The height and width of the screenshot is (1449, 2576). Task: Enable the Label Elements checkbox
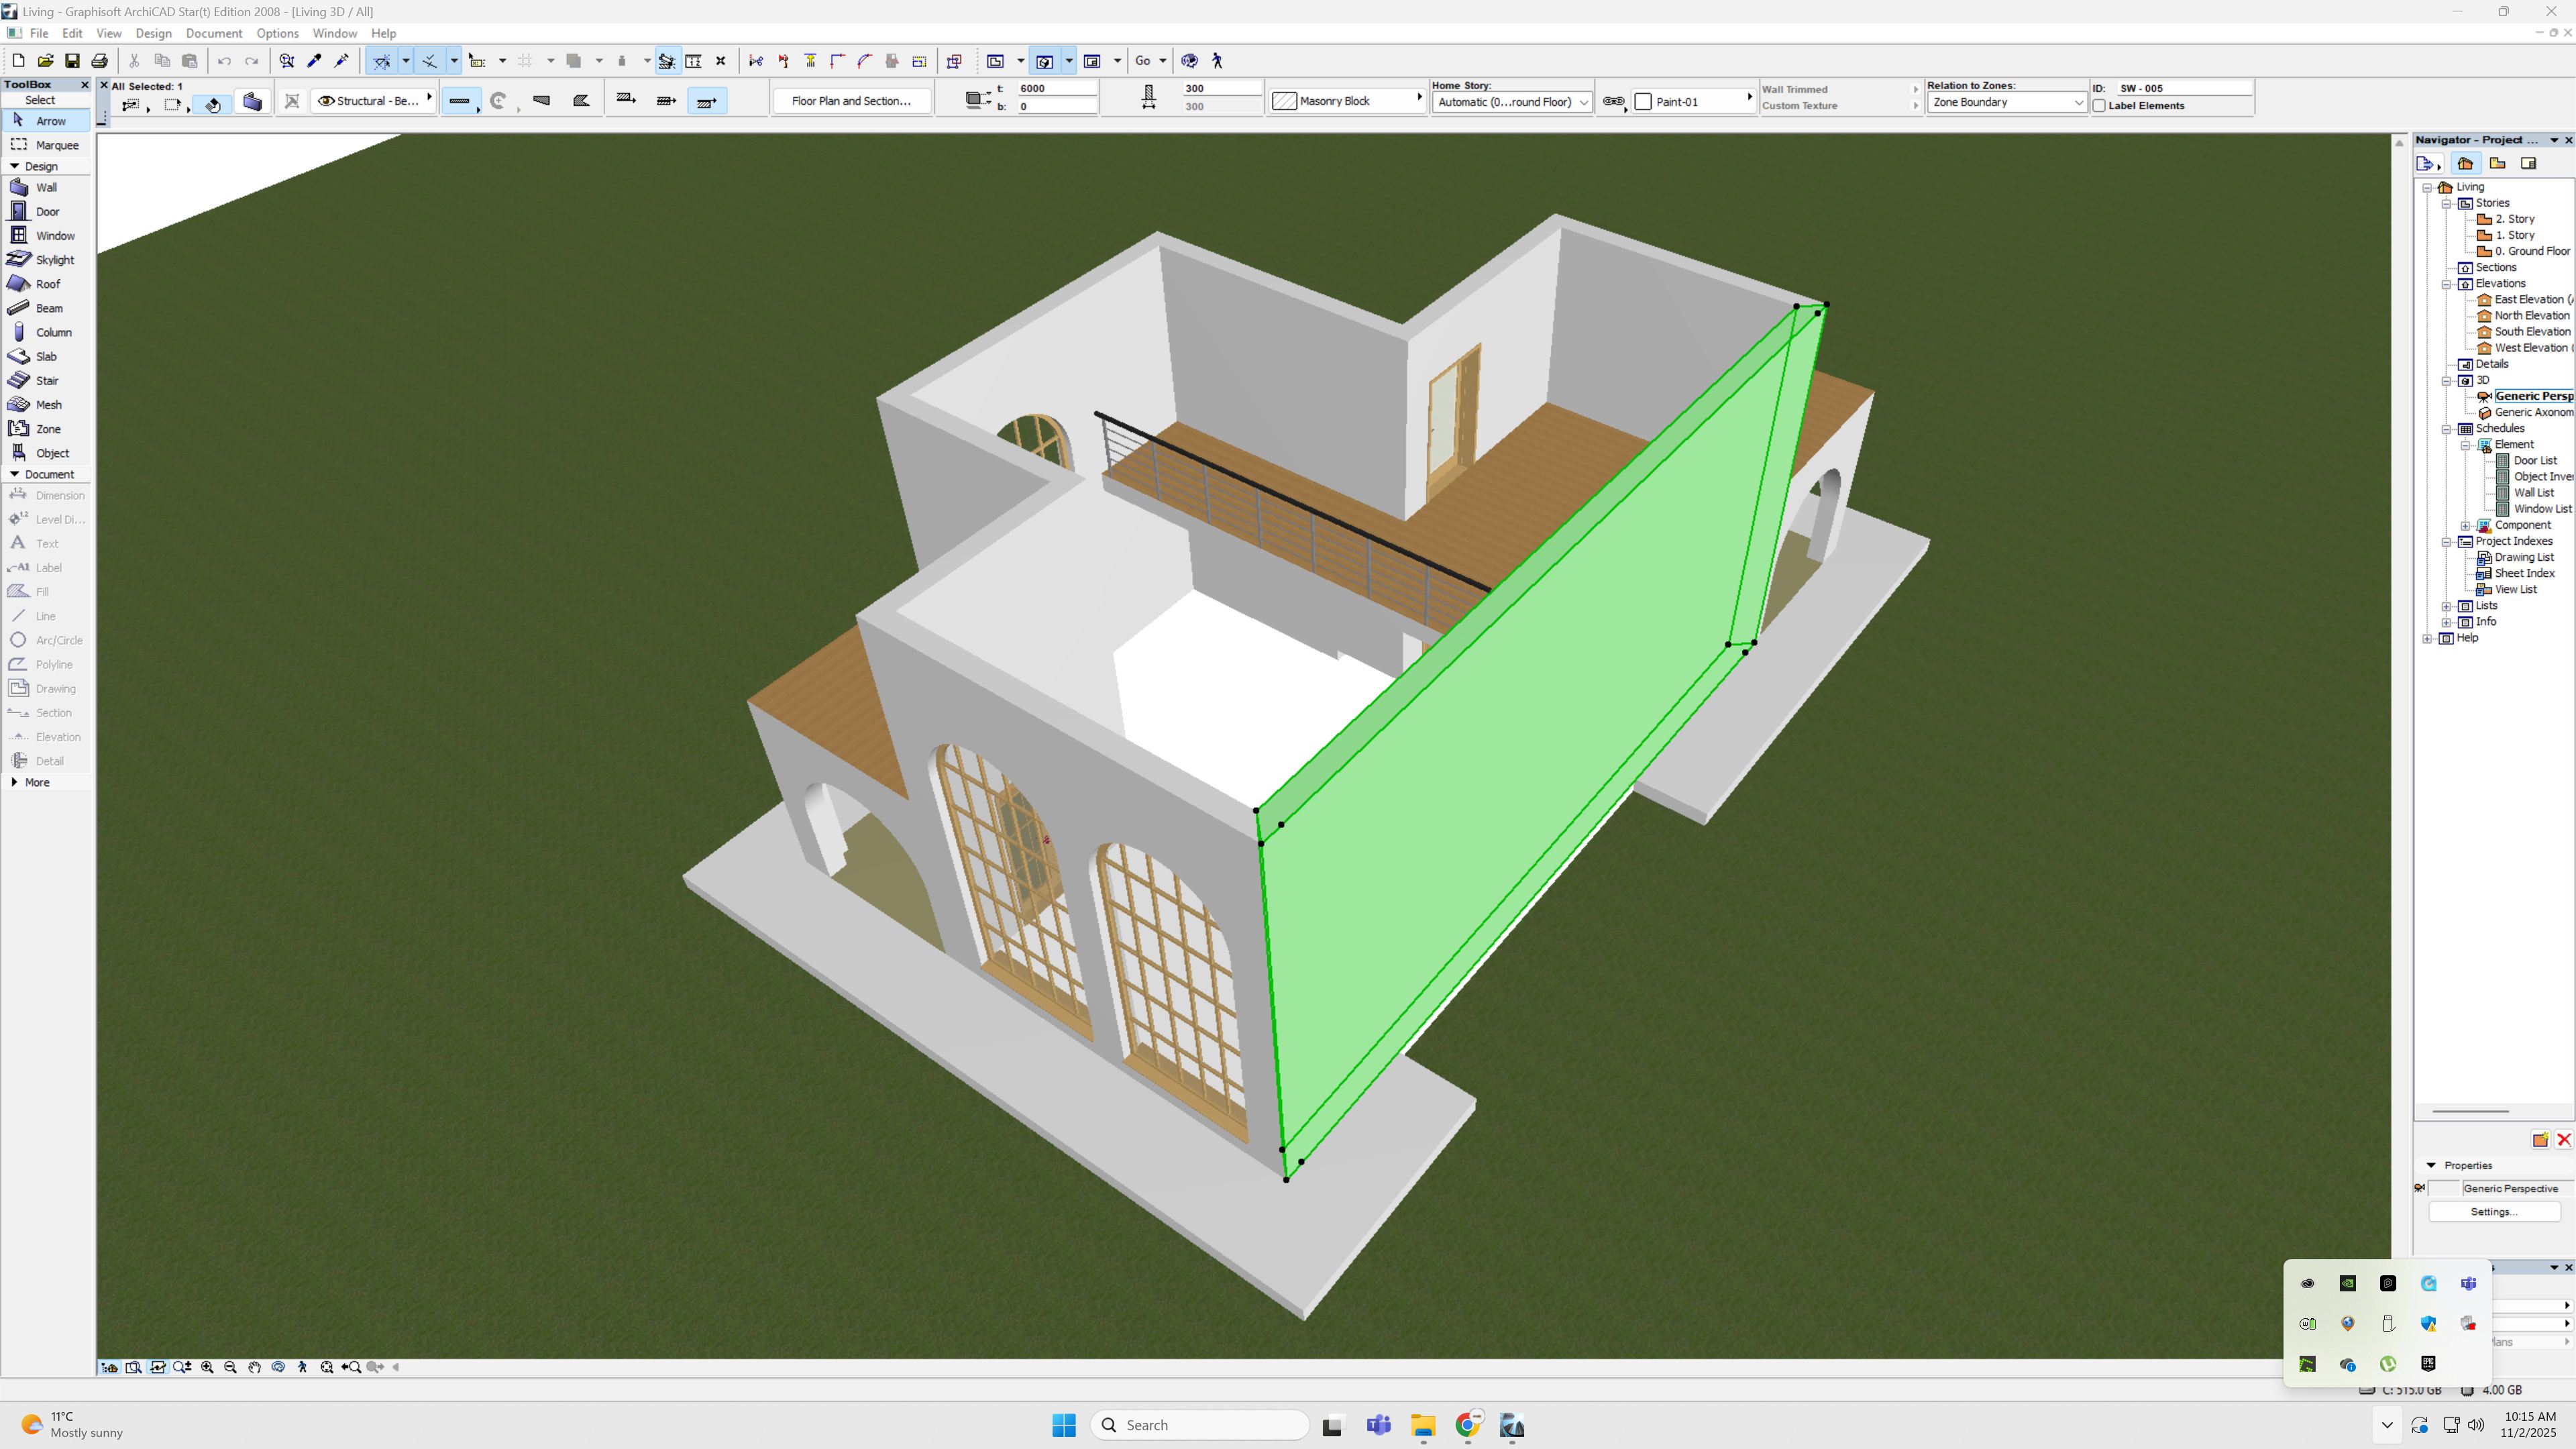[x=2100, y=106]
